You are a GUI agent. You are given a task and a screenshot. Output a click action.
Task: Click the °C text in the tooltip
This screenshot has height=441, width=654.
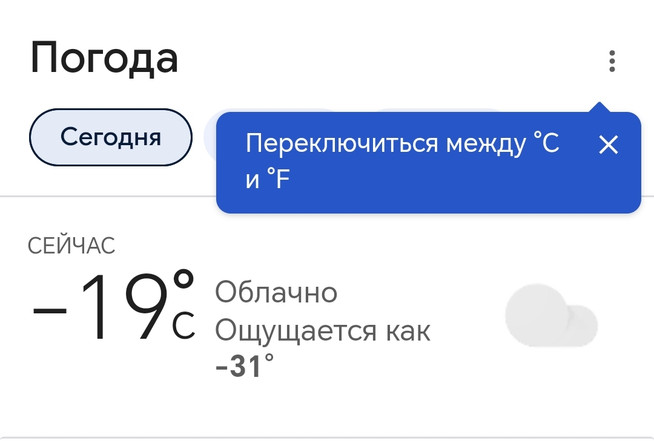pyautogui.click(x=546, y=144)
